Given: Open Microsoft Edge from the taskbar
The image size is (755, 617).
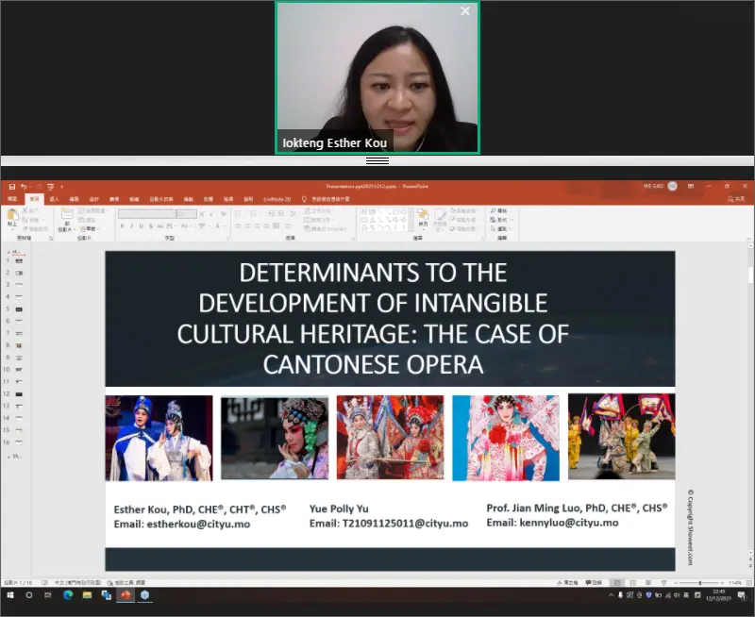Looking at the screenshot, I should point(68,596).
